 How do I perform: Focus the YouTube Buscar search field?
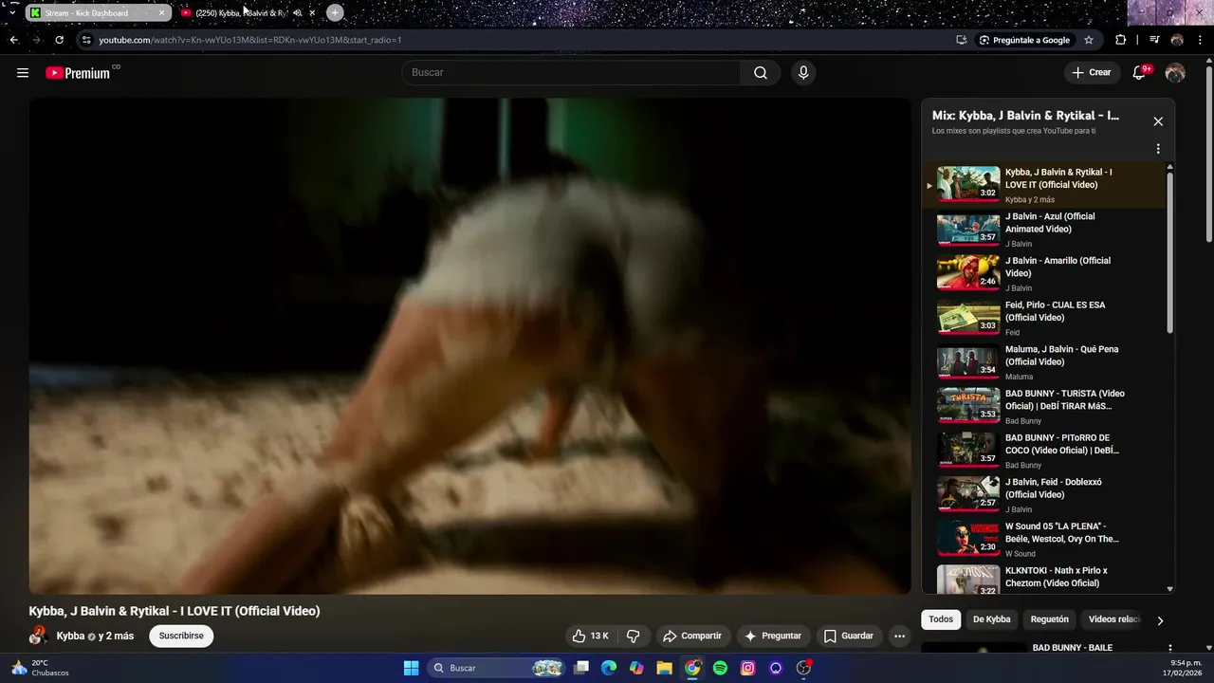tap(571, 73)
